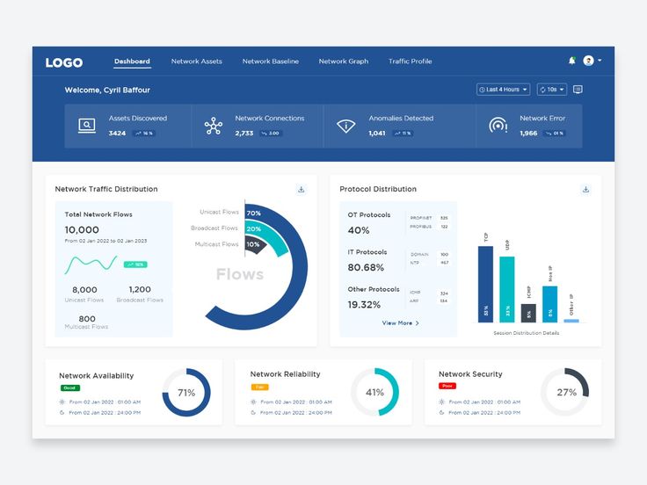Image resolution: width=647 pixels, height=485 pixels.
Task: Expand the account menu arrow beside avatar
Action: pyautogui.click(x=600, y=61)
